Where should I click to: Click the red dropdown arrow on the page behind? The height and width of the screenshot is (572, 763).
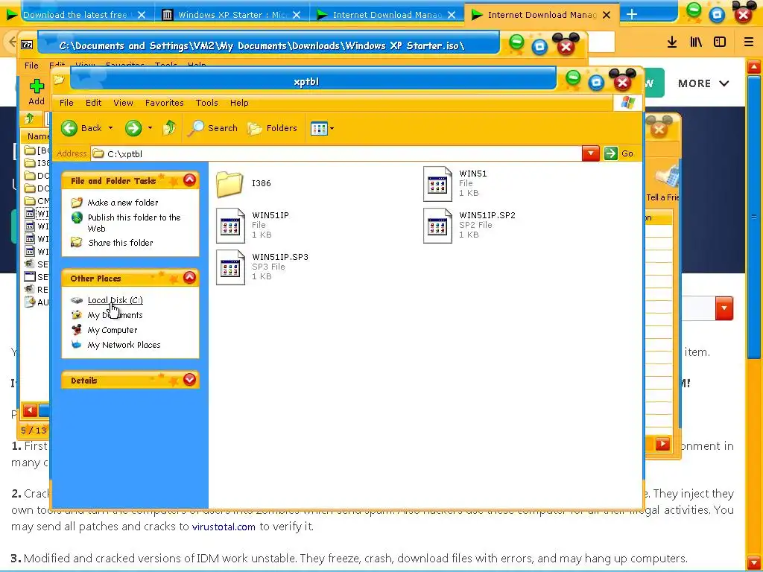click(x=724, y=308)
